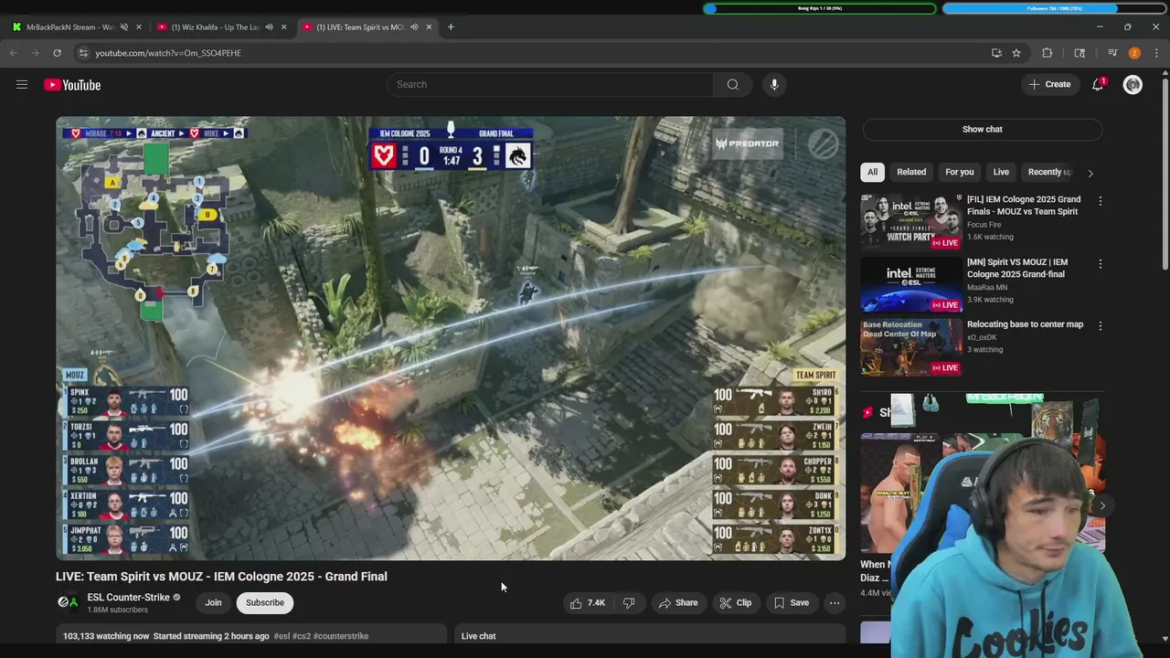Go forward in browser history
The width and height of the screenshot is (1170, 658).
(x=35, y=53)
